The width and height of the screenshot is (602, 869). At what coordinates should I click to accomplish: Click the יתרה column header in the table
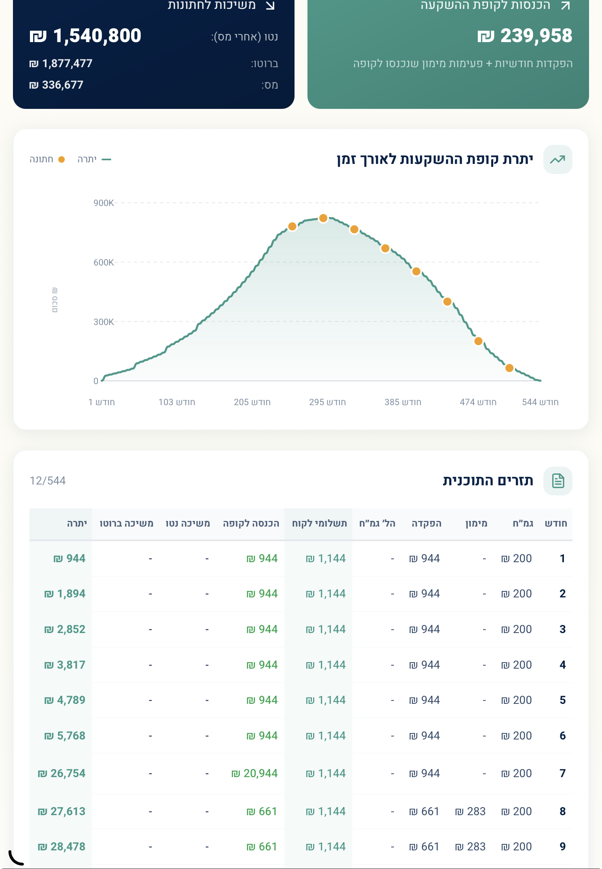pos(77,523)
